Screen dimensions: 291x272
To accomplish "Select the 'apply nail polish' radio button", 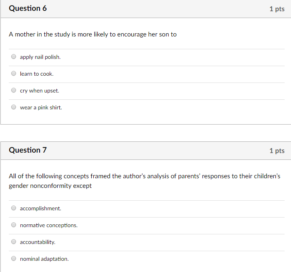I will (14, 56).
